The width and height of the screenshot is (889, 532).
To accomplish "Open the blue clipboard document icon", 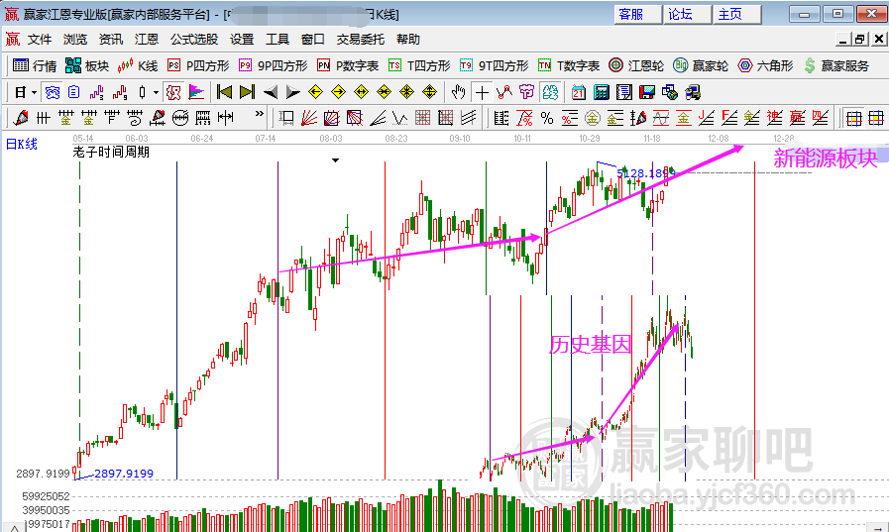I will (x=74, y=92).
